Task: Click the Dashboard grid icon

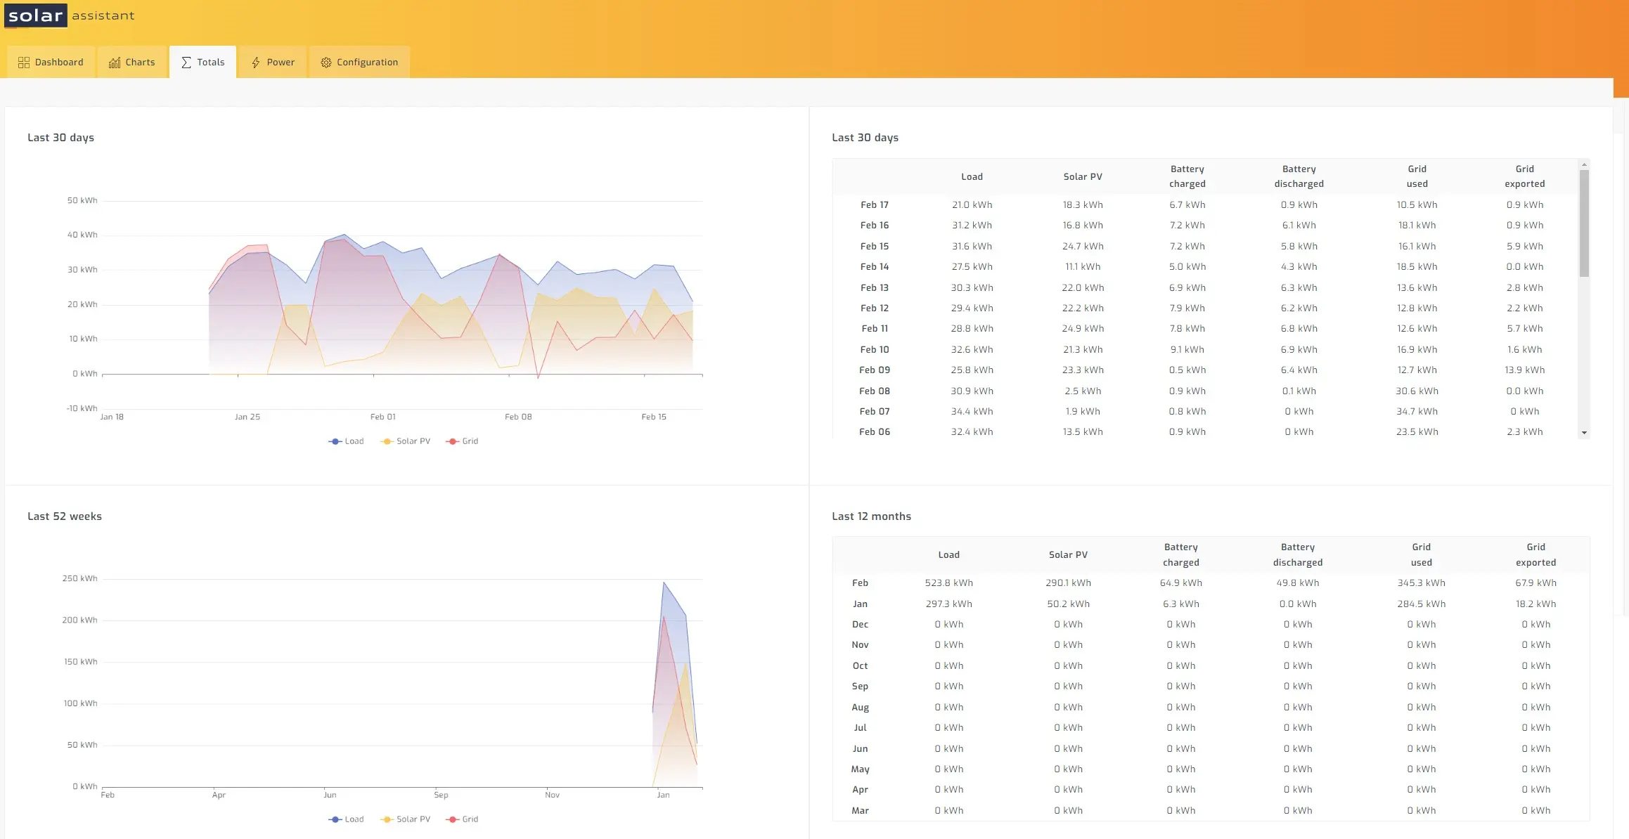Action: tap(24, 63)
